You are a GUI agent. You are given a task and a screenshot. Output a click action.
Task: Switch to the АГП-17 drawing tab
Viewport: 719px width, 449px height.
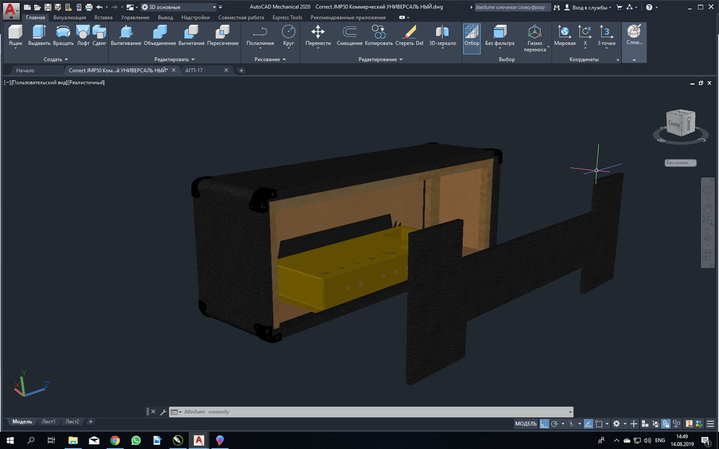pos(195,70)
